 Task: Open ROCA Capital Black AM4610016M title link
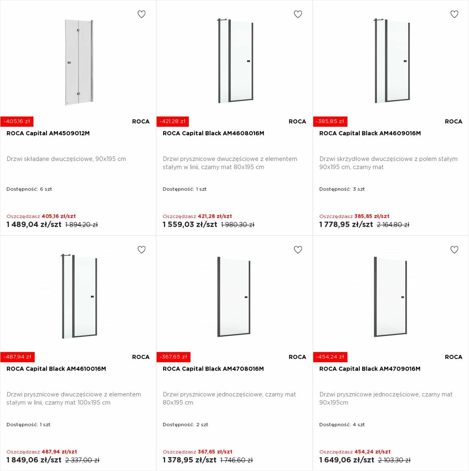[56, 369]
